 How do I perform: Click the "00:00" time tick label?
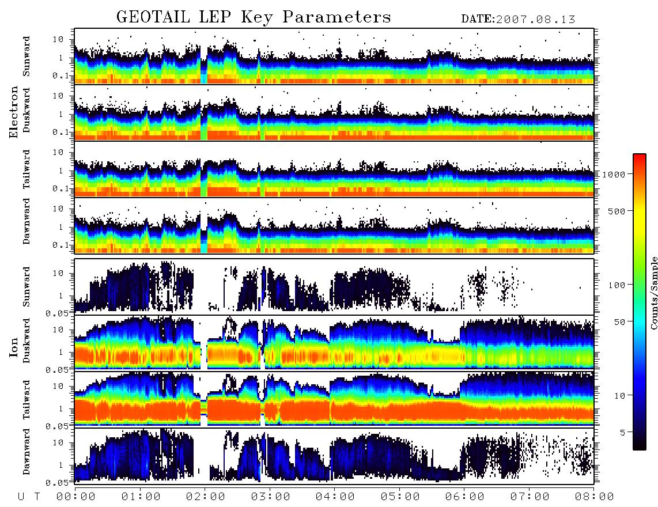(x=76, y=497)
